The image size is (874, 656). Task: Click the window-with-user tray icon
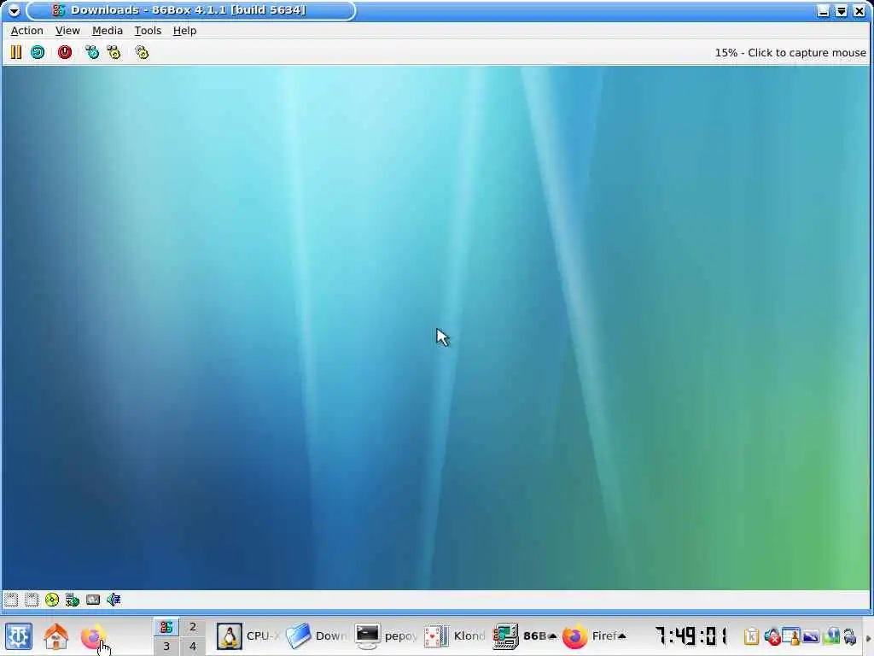pyautogui.click(x=791, y=636)
